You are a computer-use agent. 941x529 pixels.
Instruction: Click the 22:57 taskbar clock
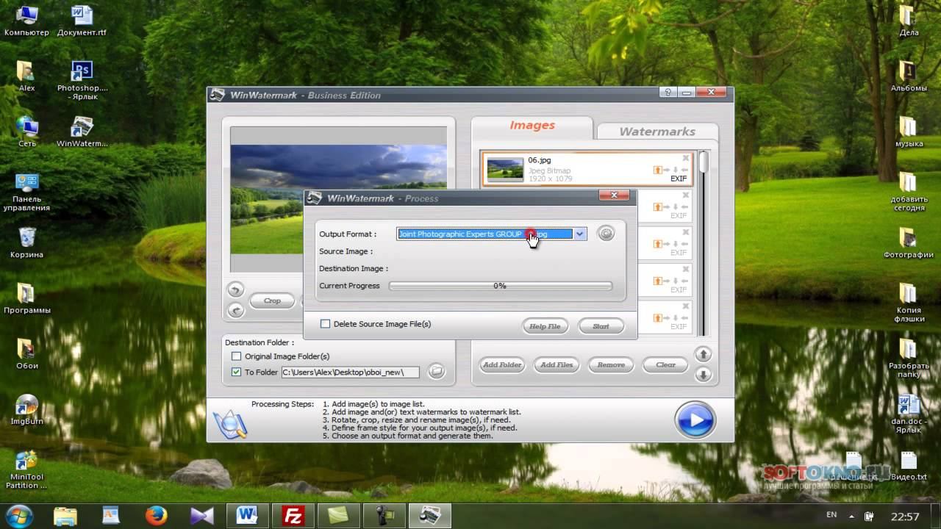(x=904, y=516)
